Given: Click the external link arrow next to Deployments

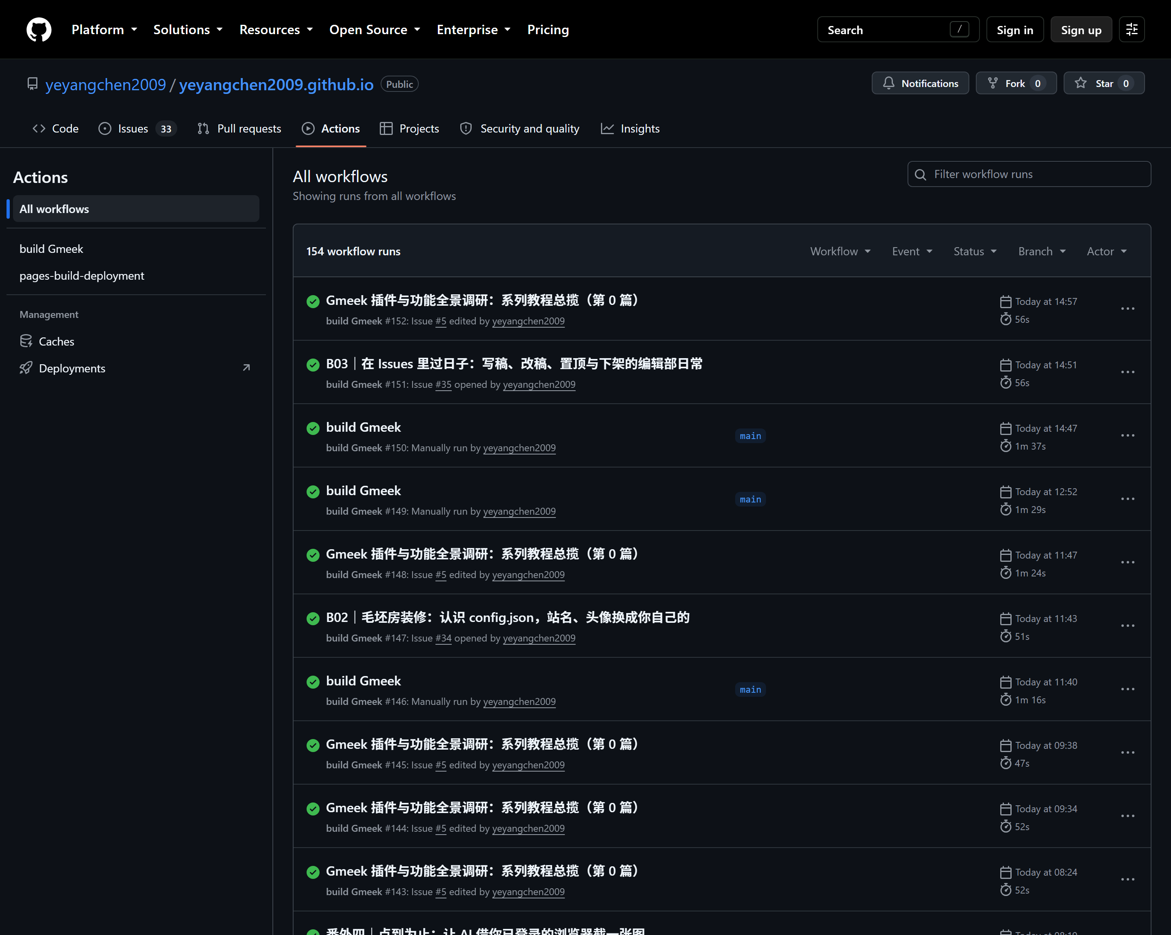Looking at the screenshot, I should (x=246, y=368).
